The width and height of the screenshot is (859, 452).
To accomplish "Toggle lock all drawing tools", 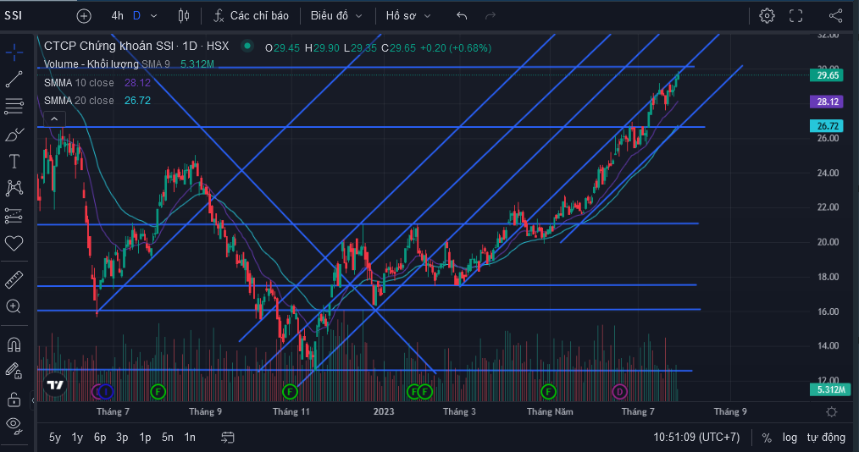I will point(14,400).
